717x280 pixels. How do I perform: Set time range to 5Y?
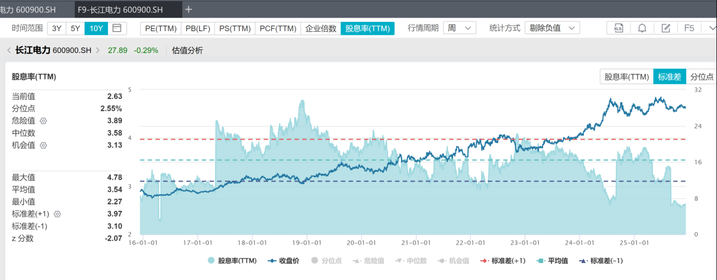pyautogui.click(x=75, y=28)
